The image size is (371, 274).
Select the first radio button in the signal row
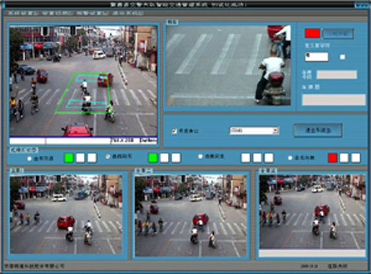click(30, 158)
